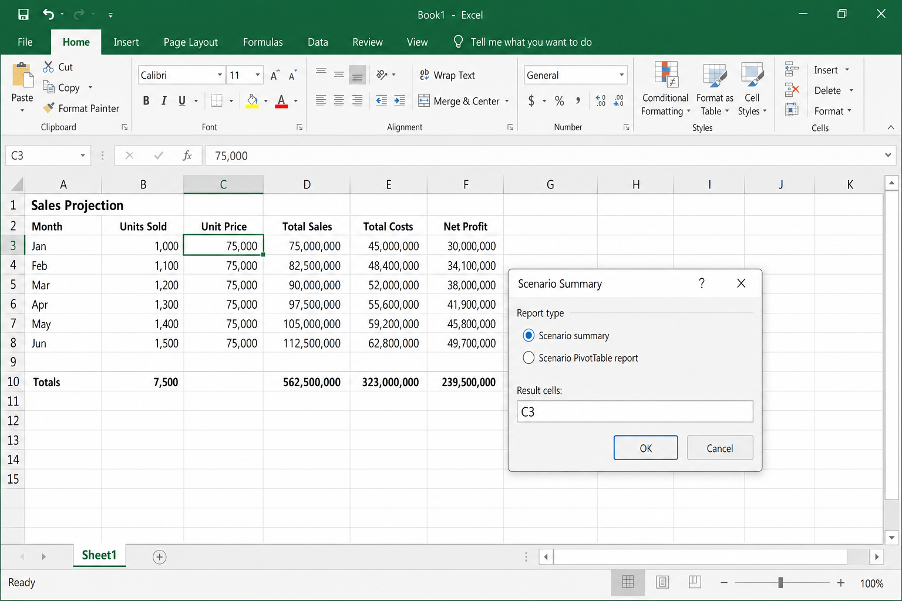Add a new sheet
The image size is (902, 601).
(x=159, y=557)
